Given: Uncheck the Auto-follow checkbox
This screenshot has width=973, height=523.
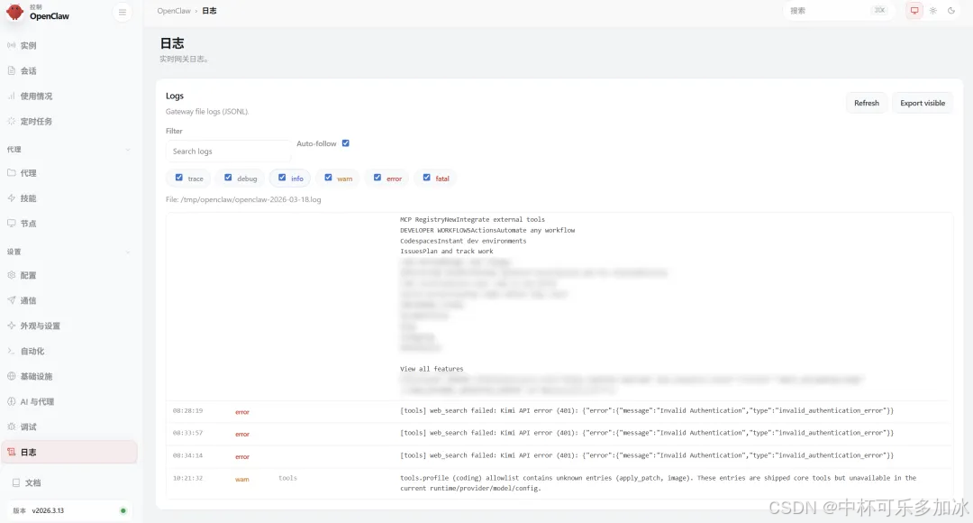Looking at the screenshot, I should [x=346, y=143].
